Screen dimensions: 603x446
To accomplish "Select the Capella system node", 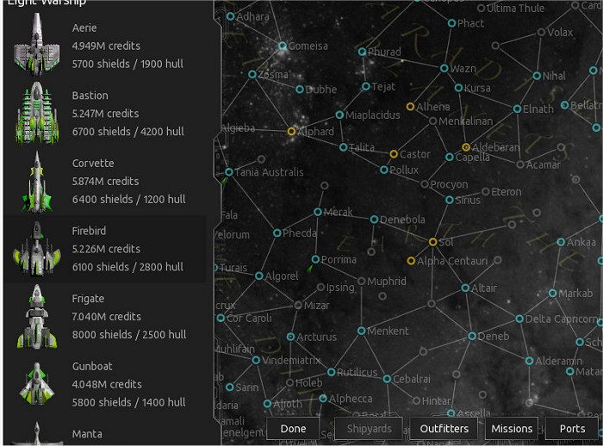I will tap(449, 157).
